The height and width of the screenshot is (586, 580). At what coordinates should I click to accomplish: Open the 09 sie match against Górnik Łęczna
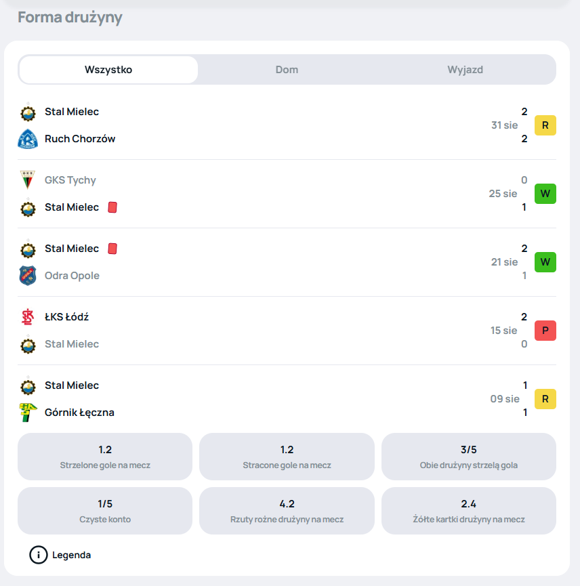point(287,399)
